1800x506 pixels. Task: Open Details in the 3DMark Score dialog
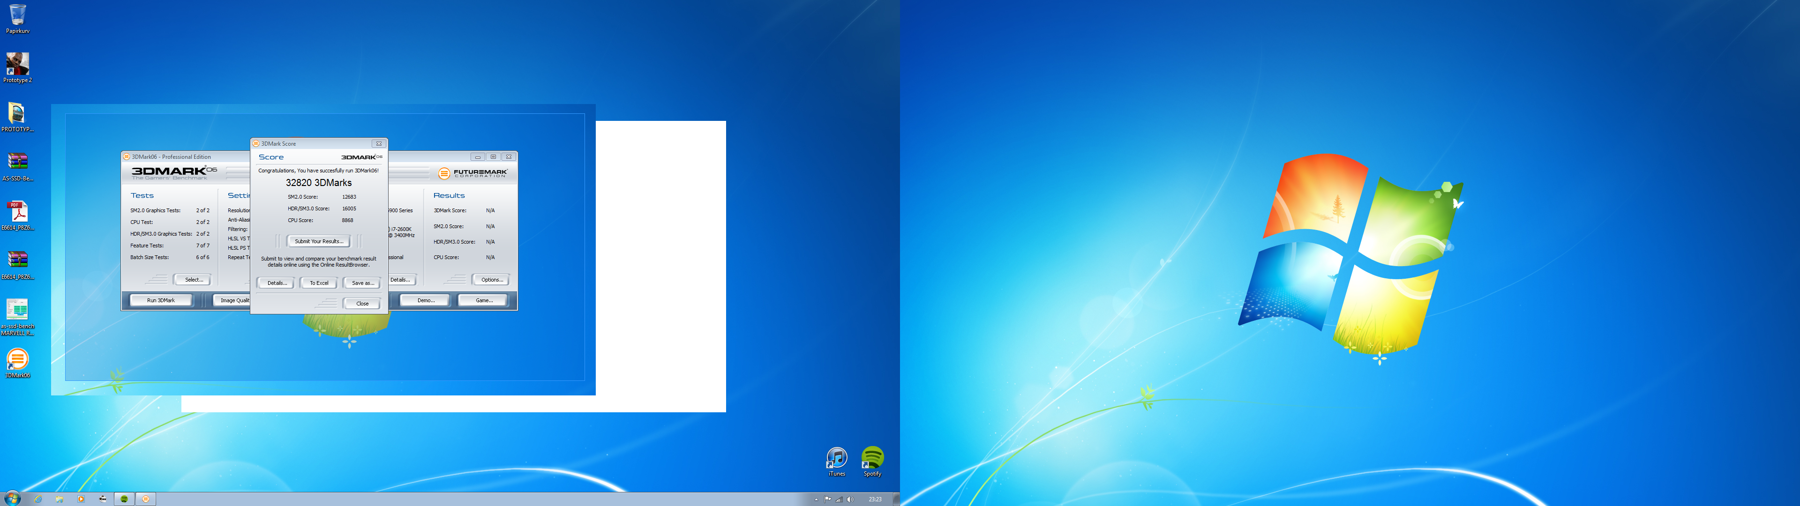277,283
